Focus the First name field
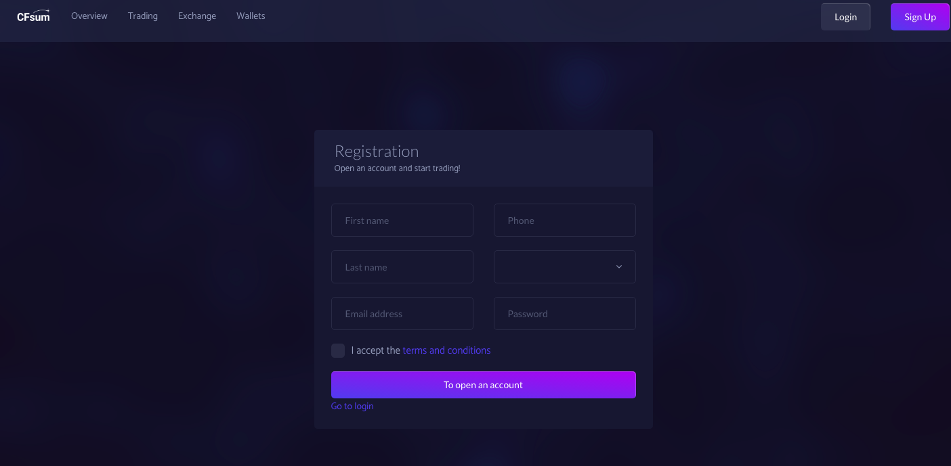The height and width of the screenshot is (466, 951). click(402, 220)
